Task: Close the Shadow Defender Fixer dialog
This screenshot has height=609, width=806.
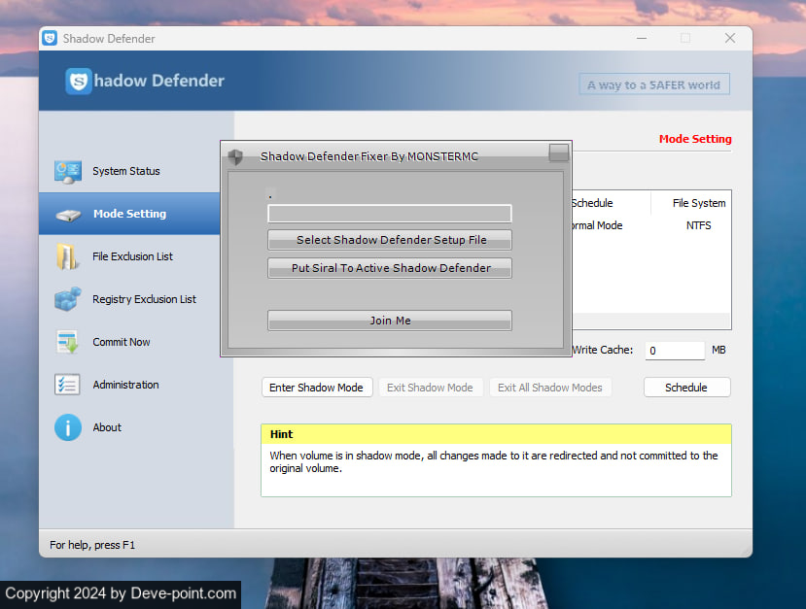Action: 558,152
